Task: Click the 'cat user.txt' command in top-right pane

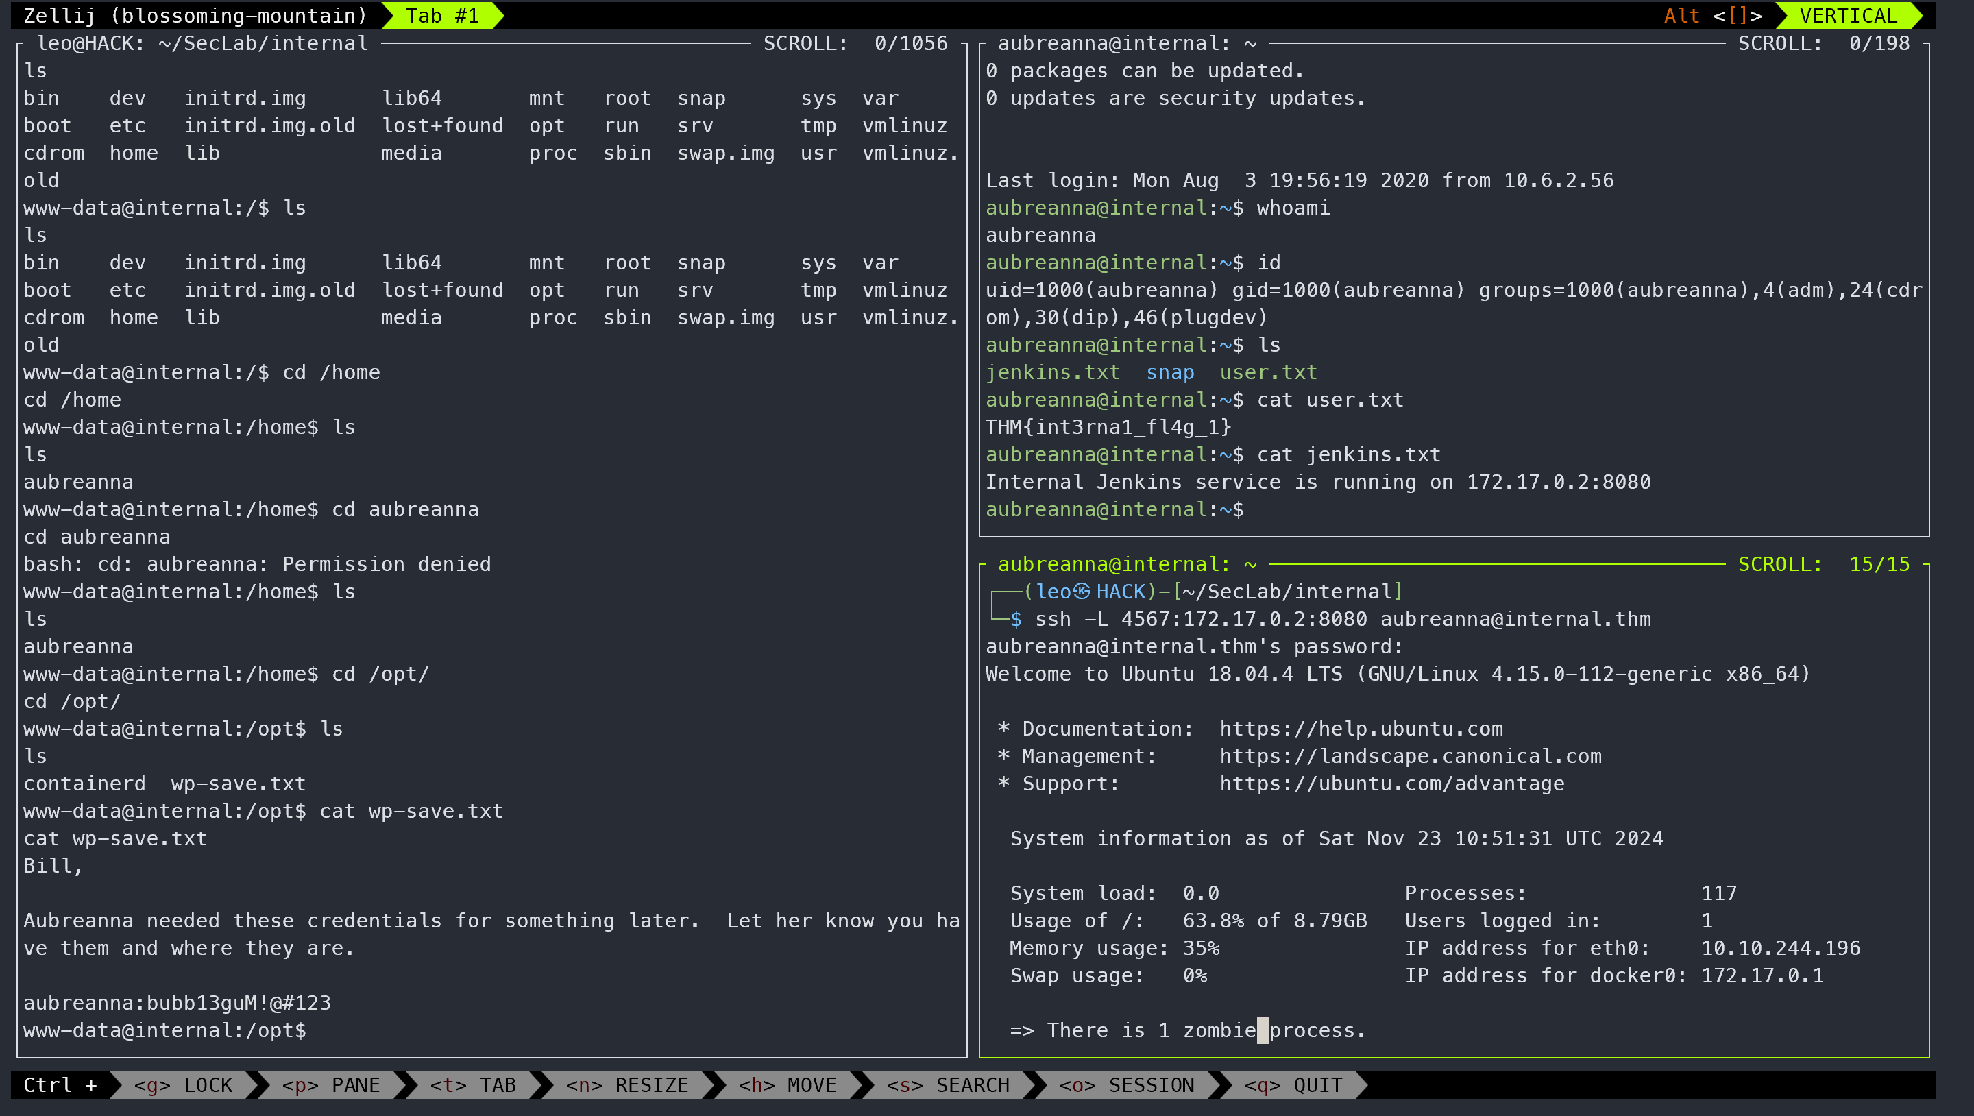Action: pos(1330,400)
